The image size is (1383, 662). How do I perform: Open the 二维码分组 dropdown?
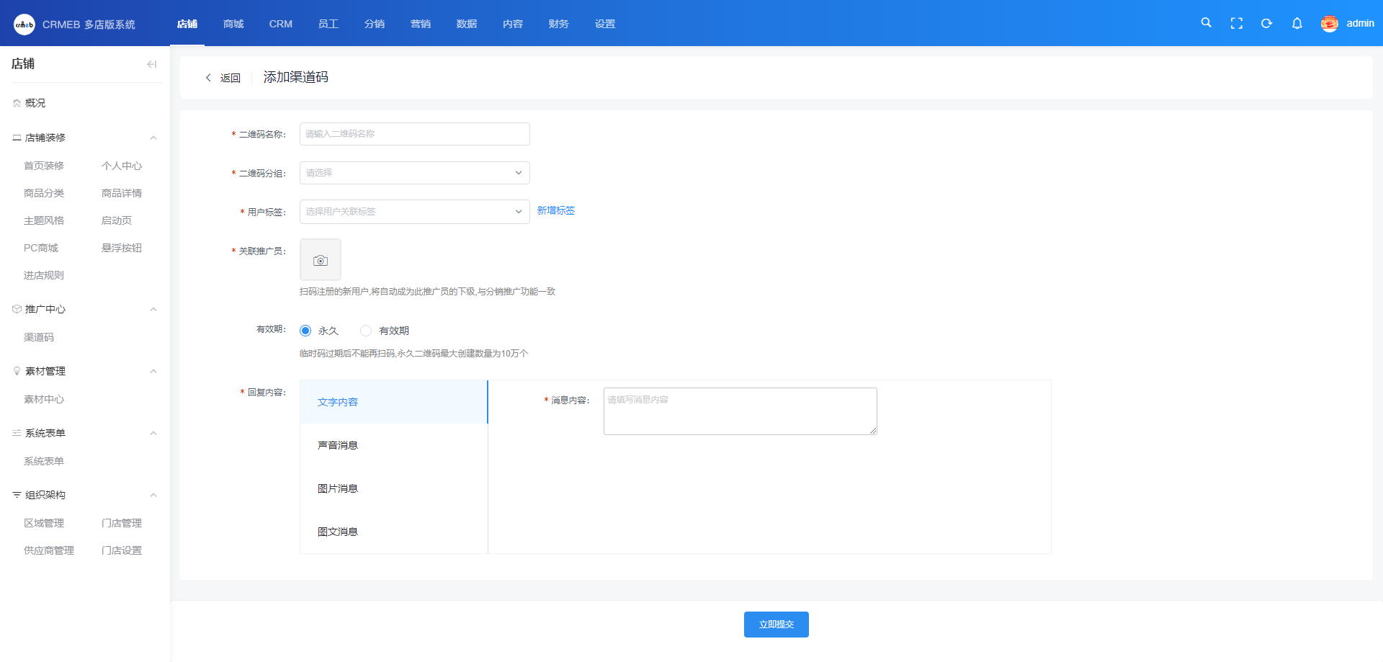[414, 173]
